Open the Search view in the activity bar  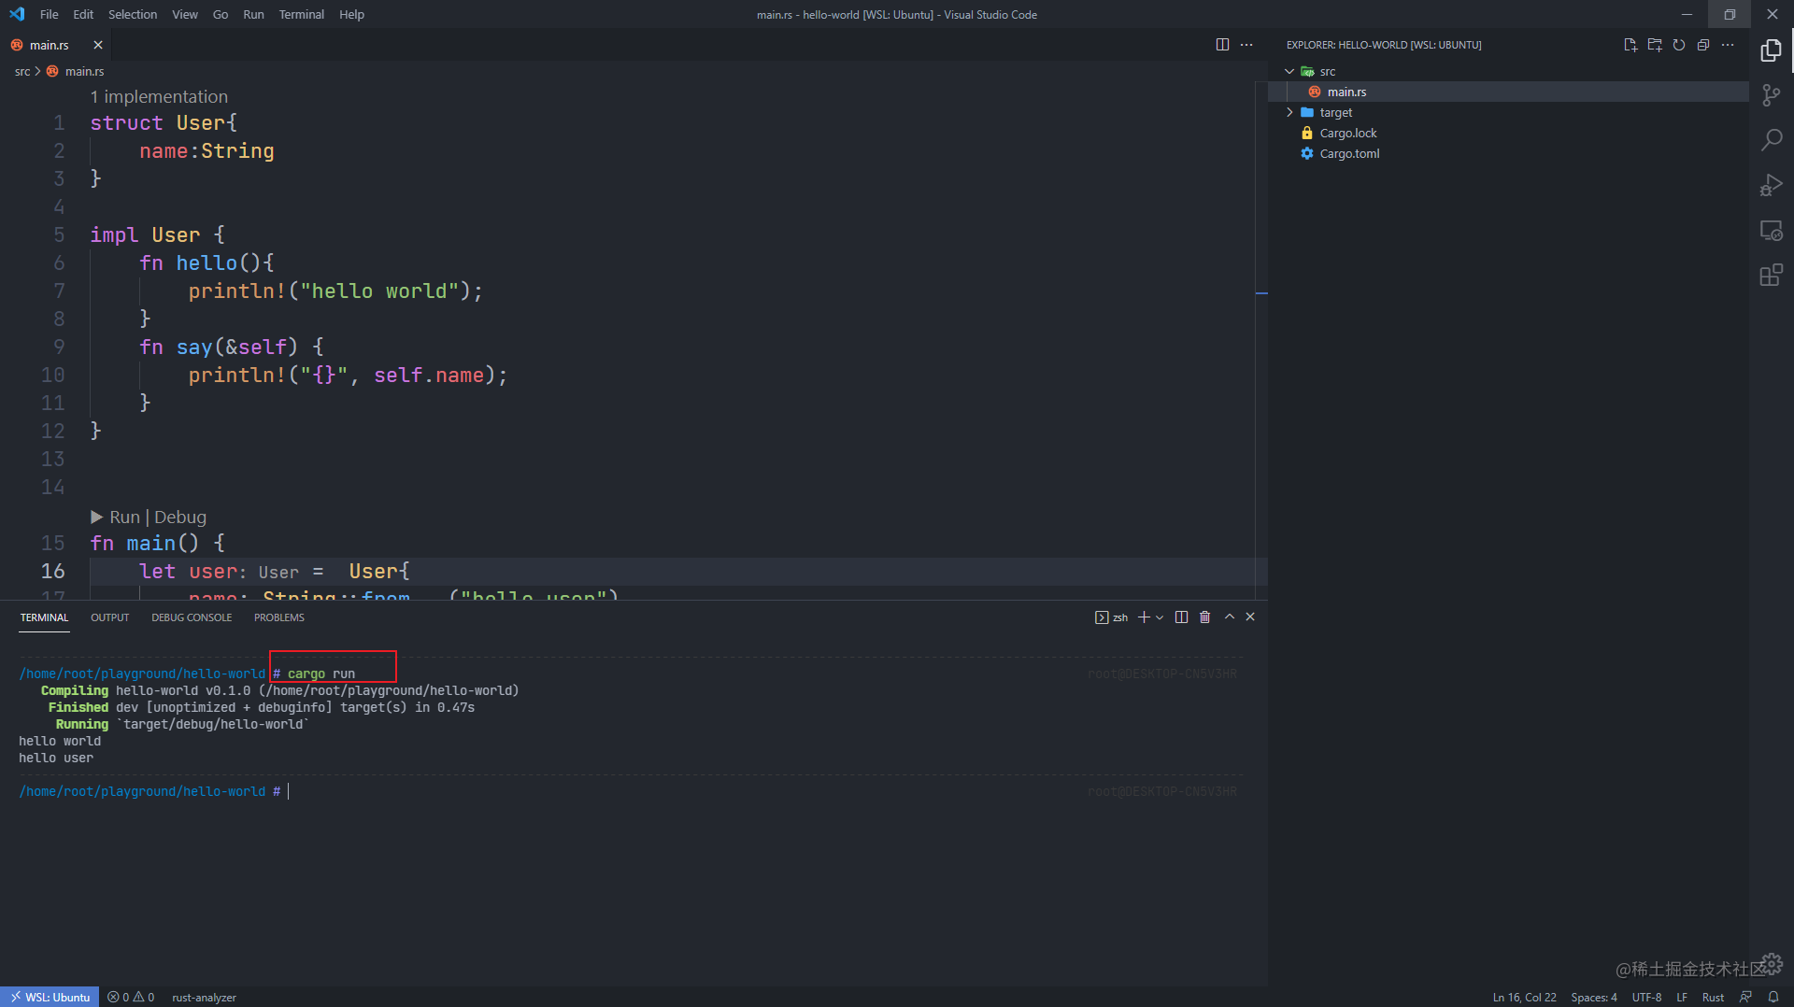[x=1772, y=139]
